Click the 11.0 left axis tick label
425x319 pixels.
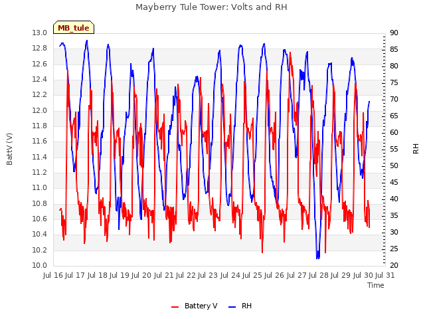point(39,188)
